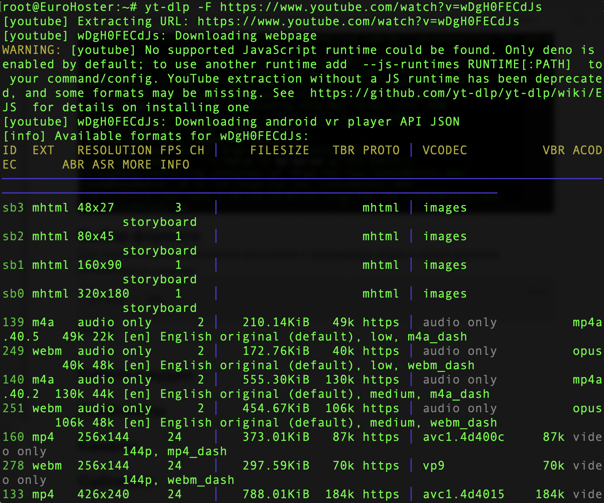Click the 454.67KiB file size
This screenshot has height=503, width=604.
276,408
